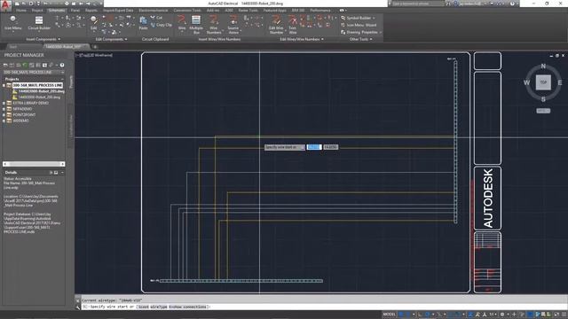Select the Trim Wire tool
This screenshot has height=319, width=568.
coord(293,24)
